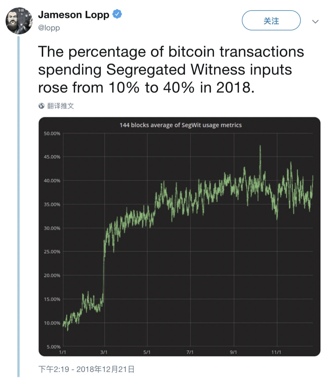The width and height of the screenshot is (330, 378).
Task: Click the 3/1 x-axis date label
Action: click(105, 352)
